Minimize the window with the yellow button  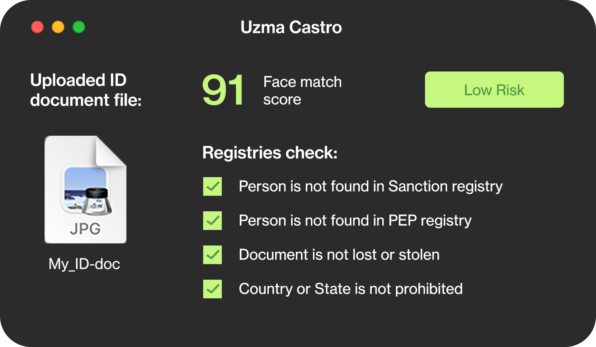[x=58, y=27]
